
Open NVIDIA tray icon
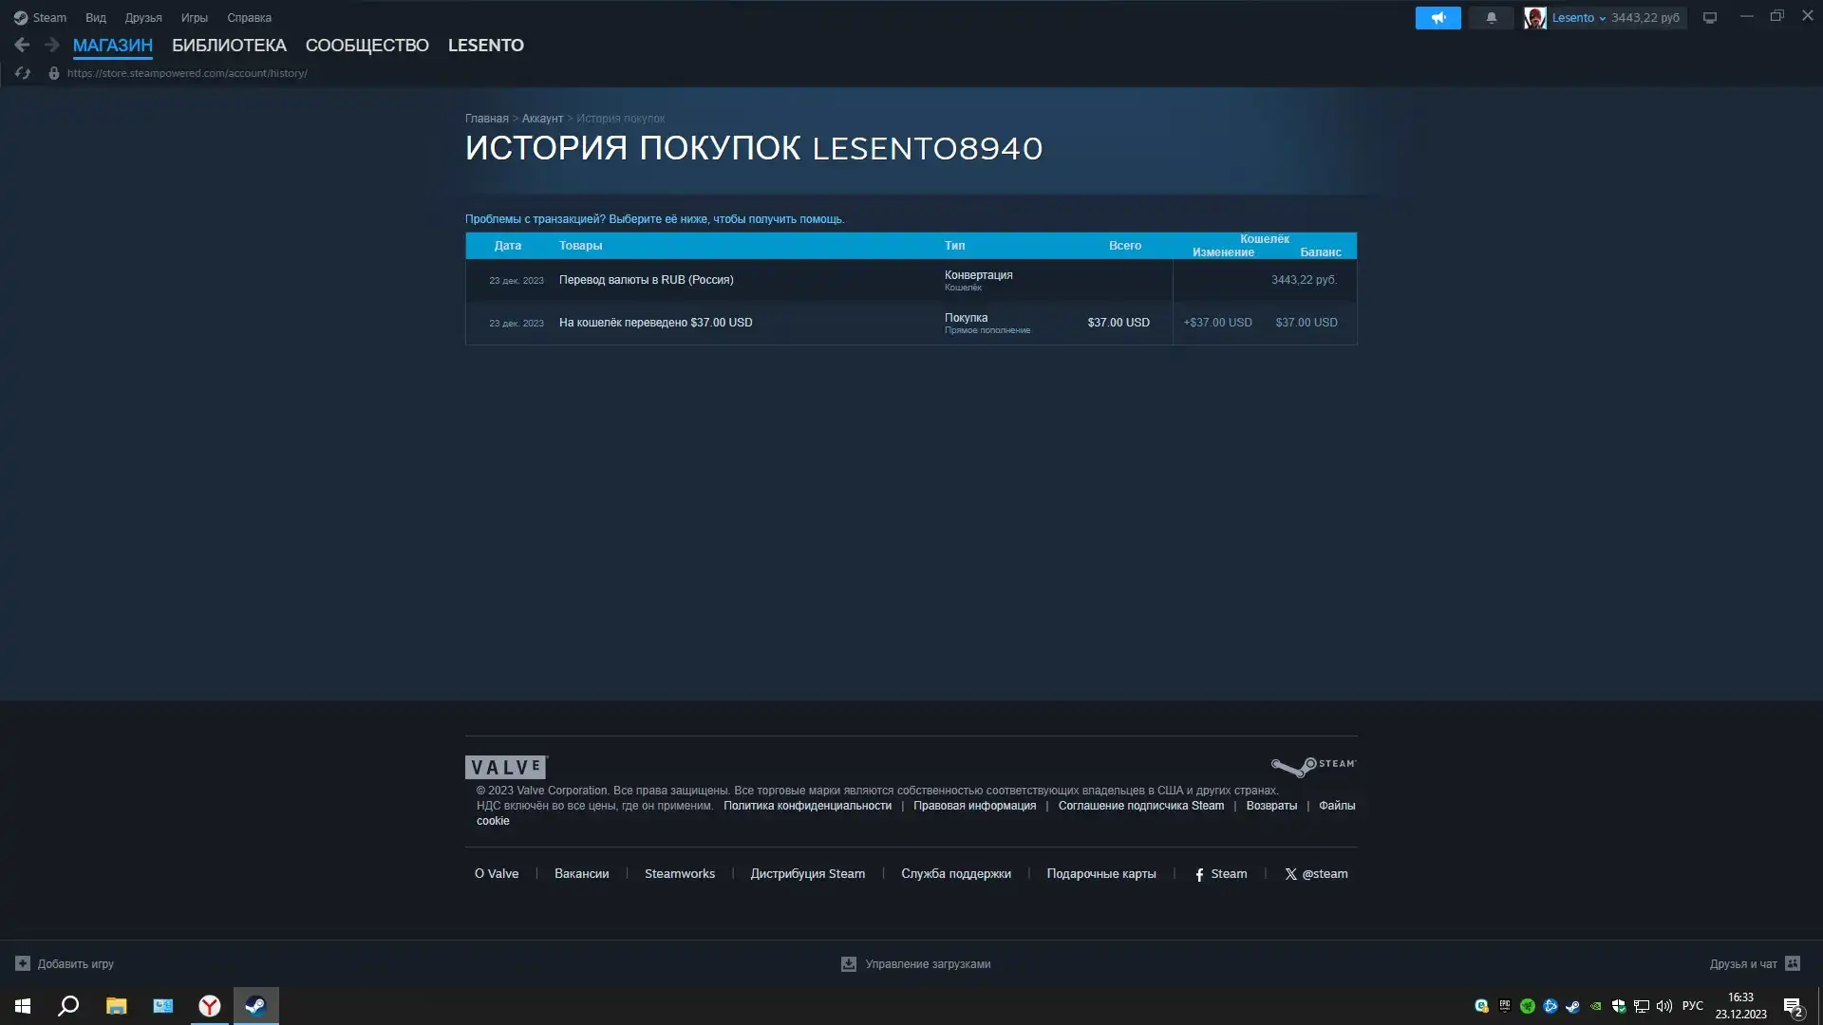coord(1596,1006)
